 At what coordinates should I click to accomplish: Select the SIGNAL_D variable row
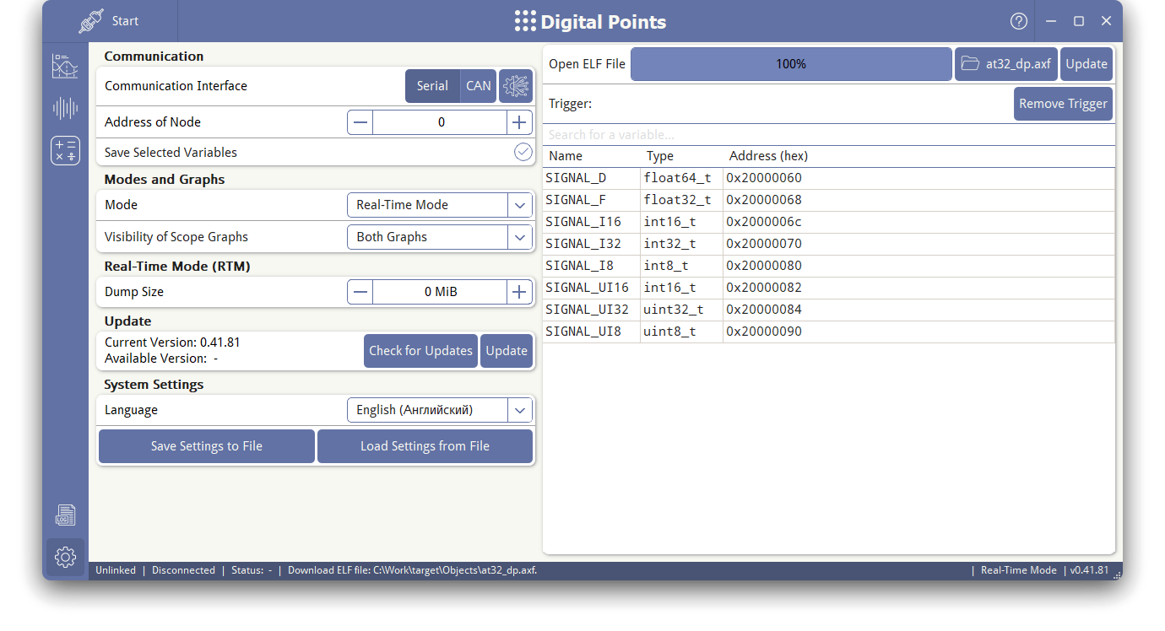829,178
